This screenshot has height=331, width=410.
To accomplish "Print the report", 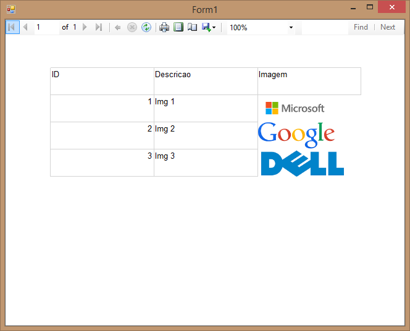I will 164,27.
